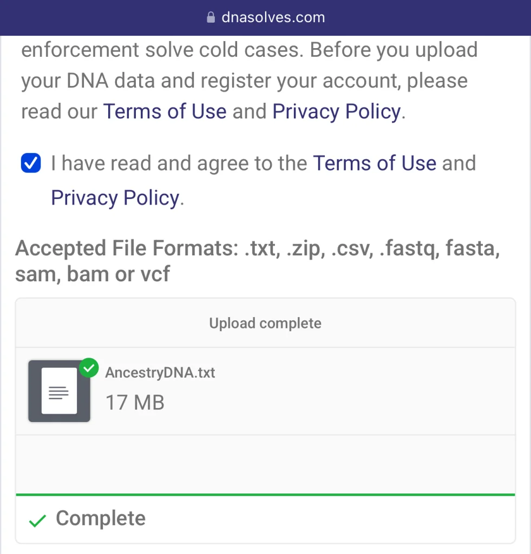Viewport: 531px width, 554px height.
Task: Open Terms of Use link beside checkbox
Action: (375, 163)
